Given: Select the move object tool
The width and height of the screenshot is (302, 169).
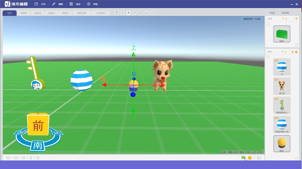Looking at the screenshot, I should 123,13.
